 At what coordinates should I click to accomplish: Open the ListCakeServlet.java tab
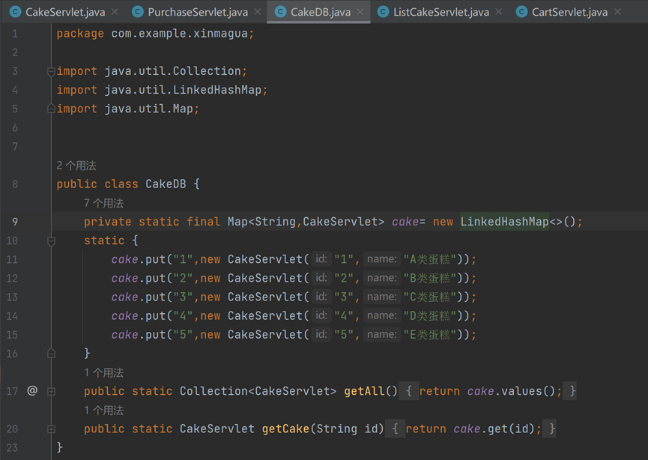441,12
